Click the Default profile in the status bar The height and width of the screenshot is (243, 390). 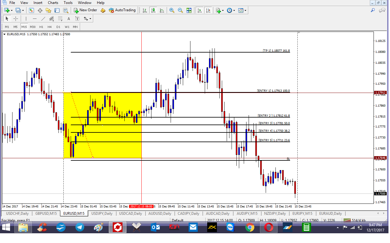pos(178,221)
